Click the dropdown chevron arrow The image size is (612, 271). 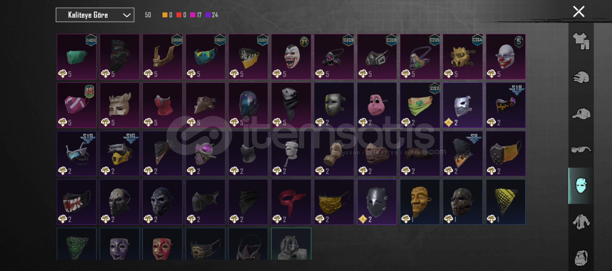coord(127,15)
